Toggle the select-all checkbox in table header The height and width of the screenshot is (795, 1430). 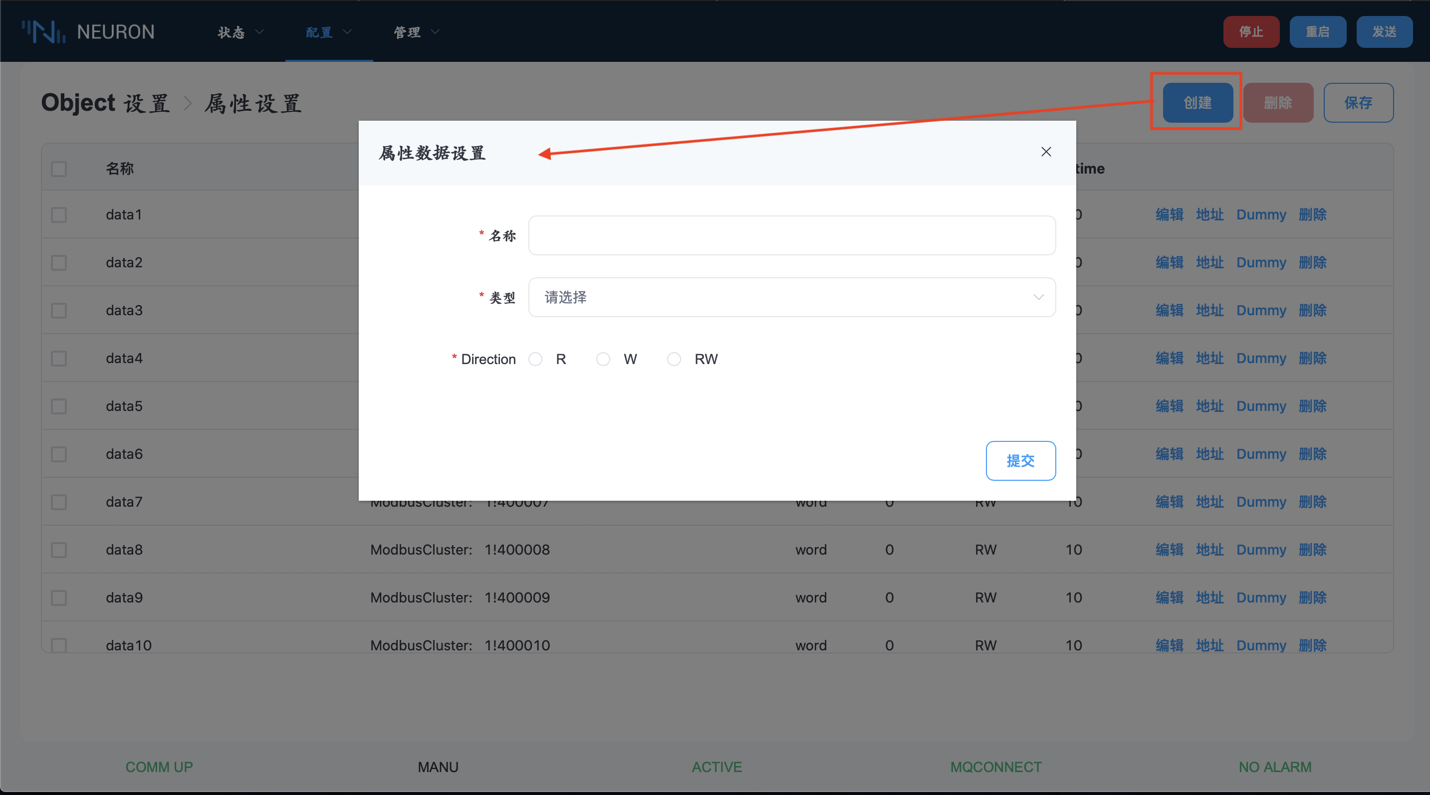59,169
